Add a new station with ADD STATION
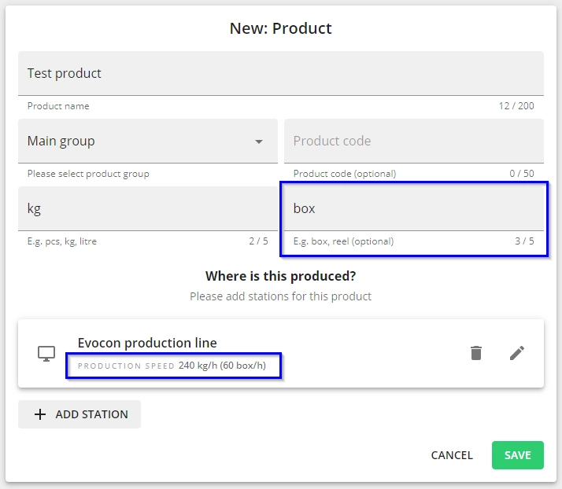This screenshot has width=562, height=489. (x=79, y=414)
